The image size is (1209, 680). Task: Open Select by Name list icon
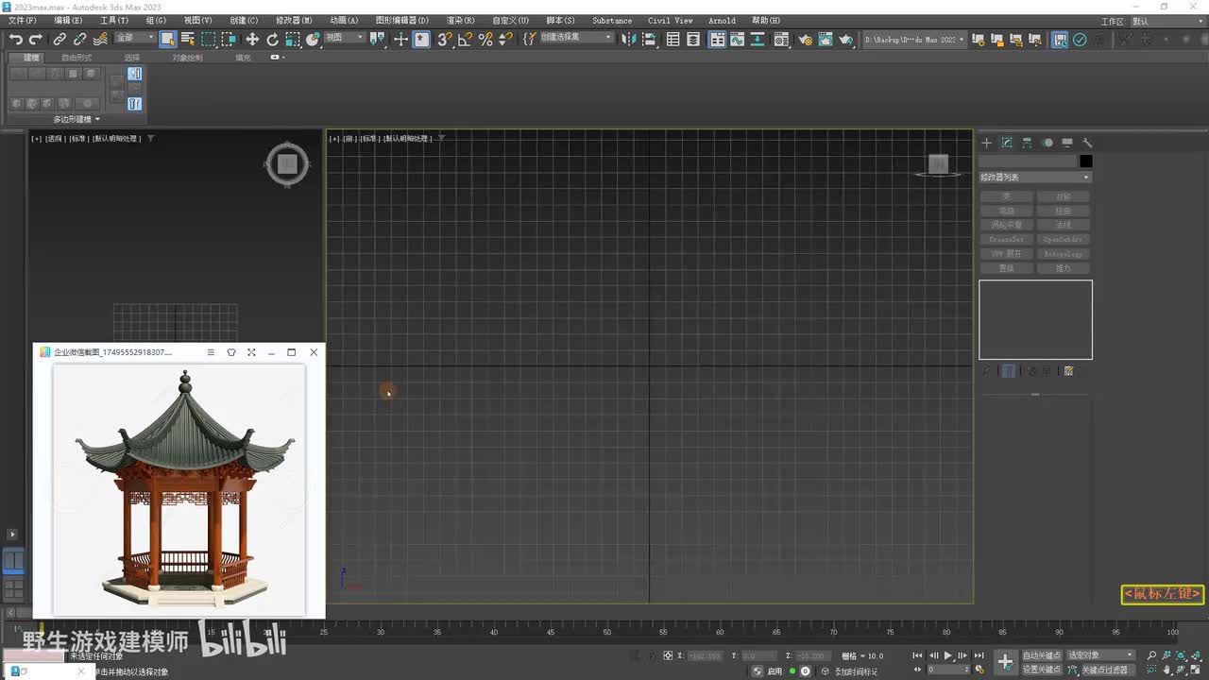pos(187,39)
